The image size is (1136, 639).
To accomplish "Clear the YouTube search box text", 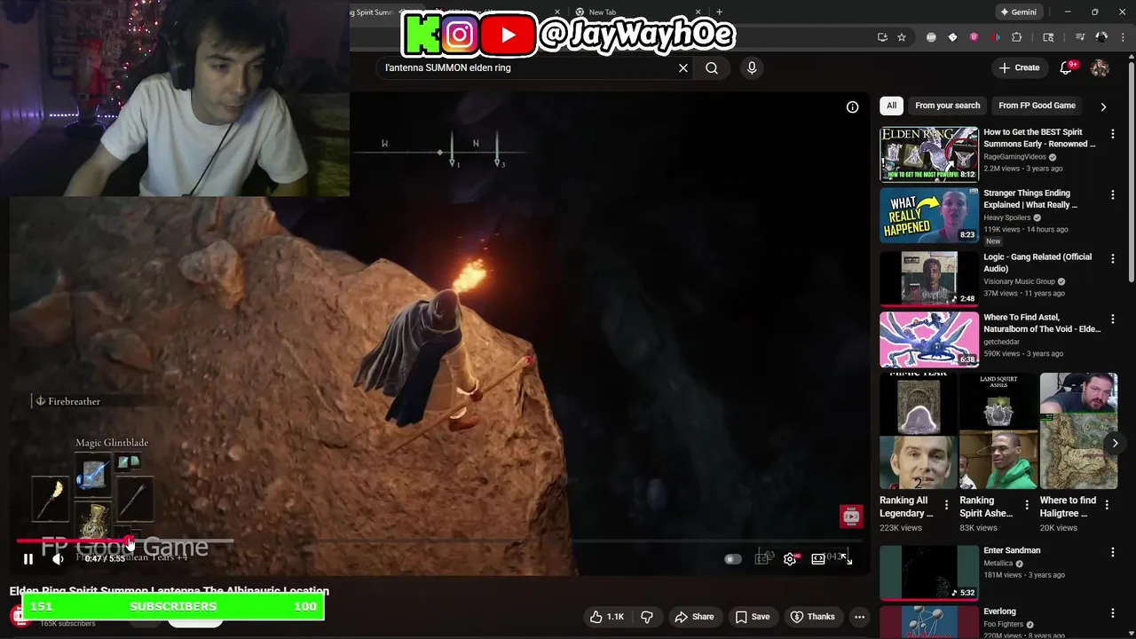I will pyautogui.click(x=683, y=67).
